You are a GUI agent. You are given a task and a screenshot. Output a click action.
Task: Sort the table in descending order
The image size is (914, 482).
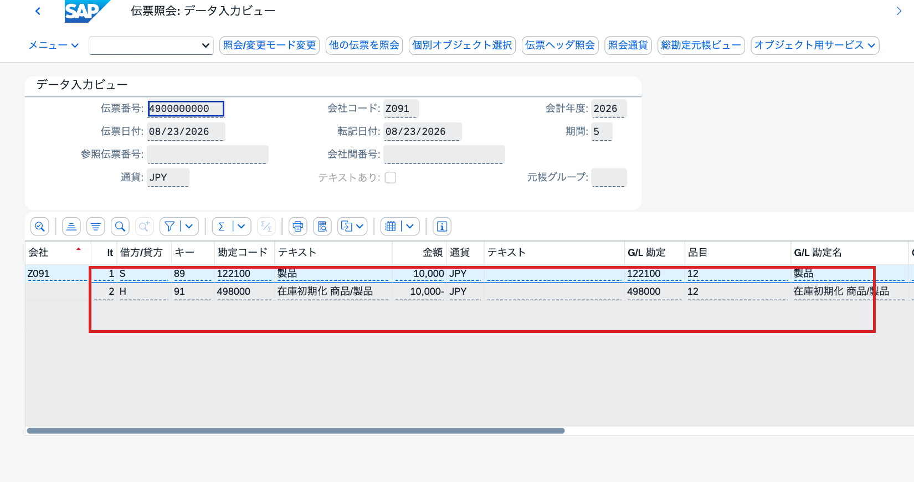coord(96,226)
